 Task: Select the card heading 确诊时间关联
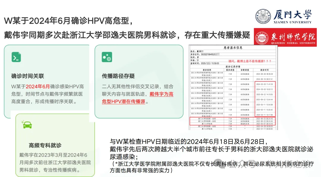pos(28,76)
